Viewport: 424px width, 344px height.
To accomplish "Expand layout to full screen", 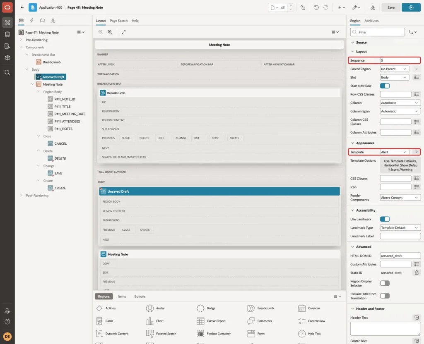I will [123, 32].
